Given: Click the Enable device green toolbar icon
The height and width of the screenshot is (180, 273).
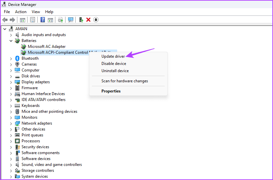Looking at the screenshot, I should [81, 20].
